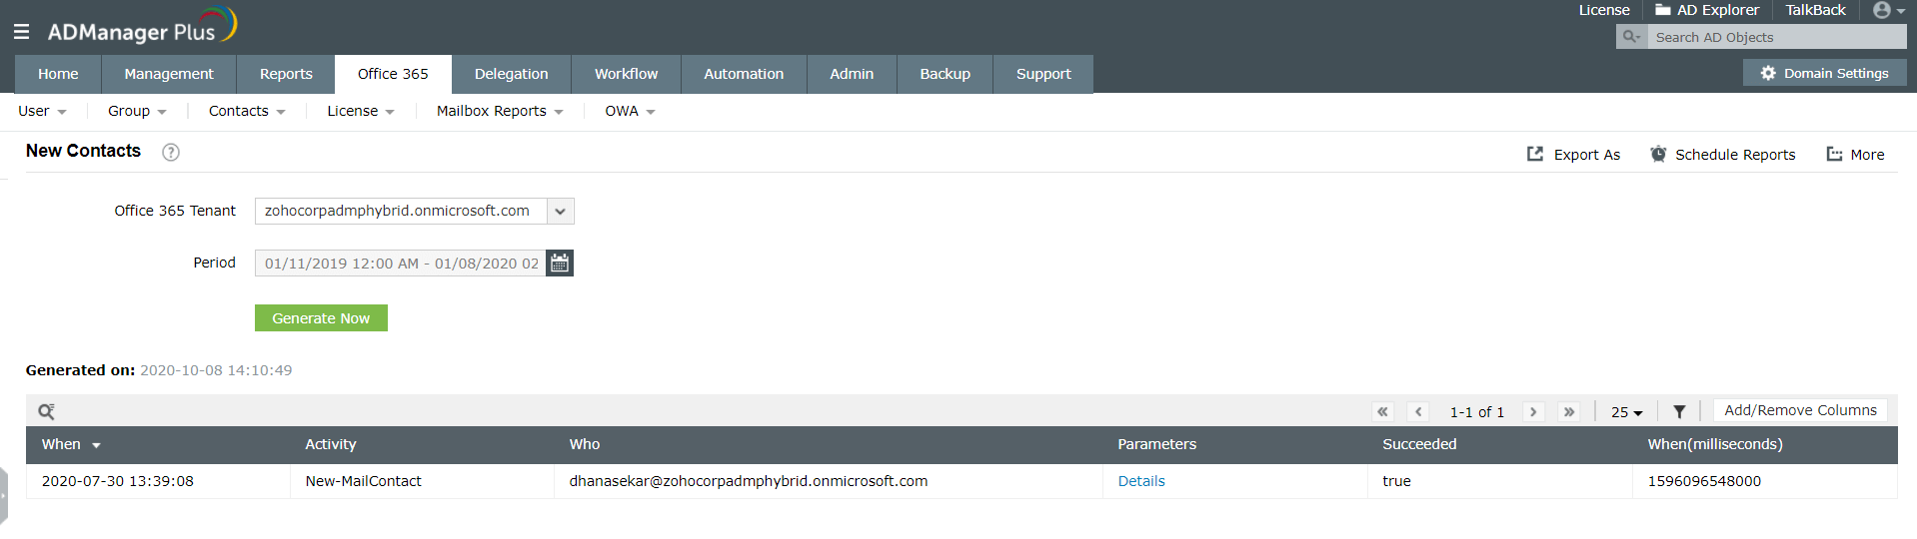Click Export As

click(x=1574, y=155)
